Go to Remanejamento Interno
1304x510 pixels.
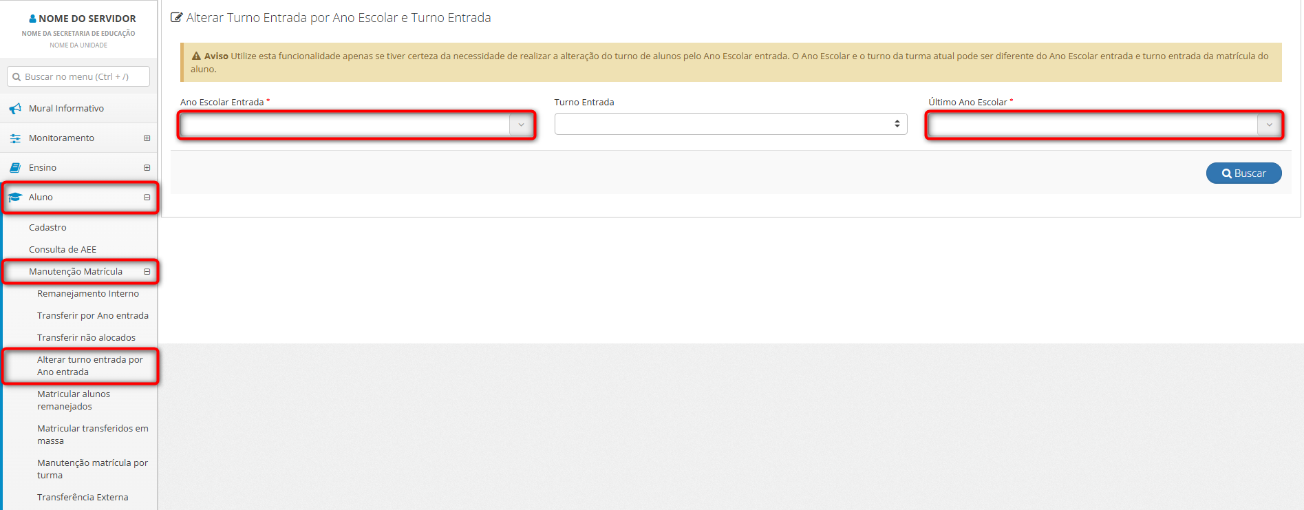pyautogui.click(x=88, y=294)
